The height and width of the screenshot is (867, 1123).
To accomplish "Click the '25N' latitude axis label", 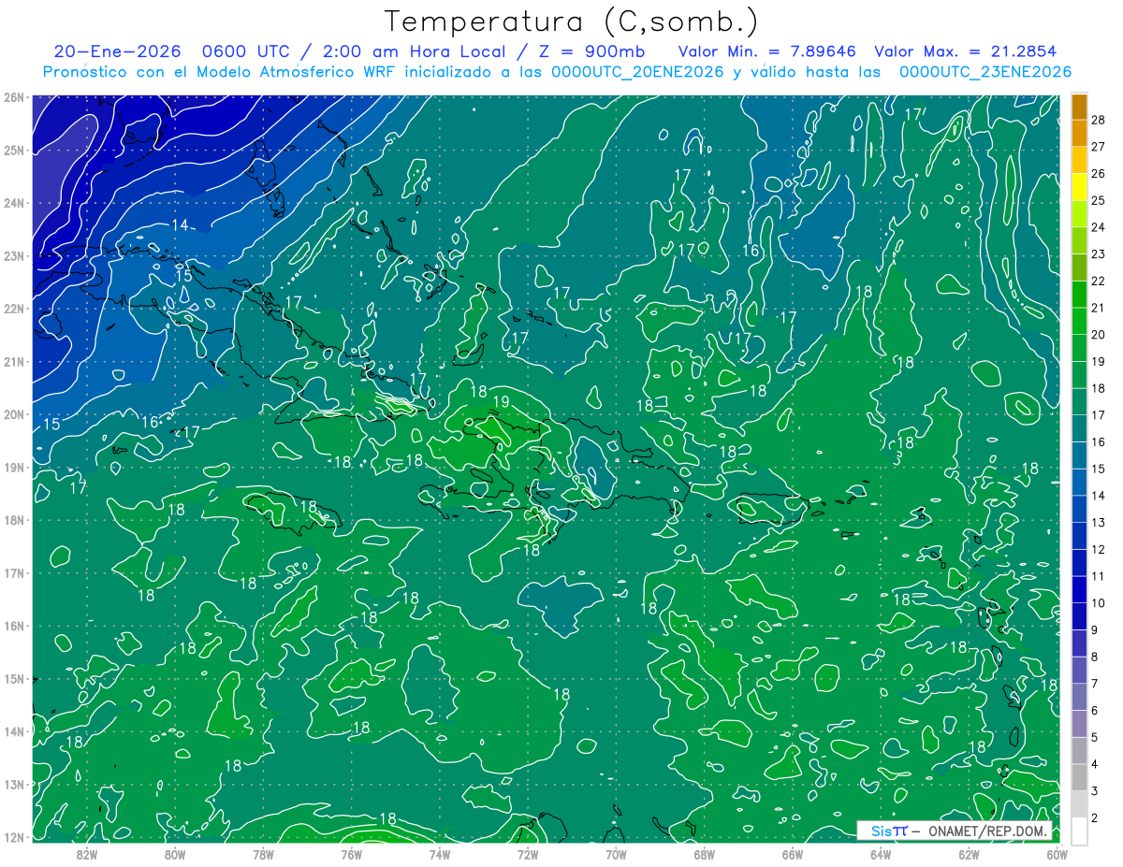I will [x=14, y=150].
